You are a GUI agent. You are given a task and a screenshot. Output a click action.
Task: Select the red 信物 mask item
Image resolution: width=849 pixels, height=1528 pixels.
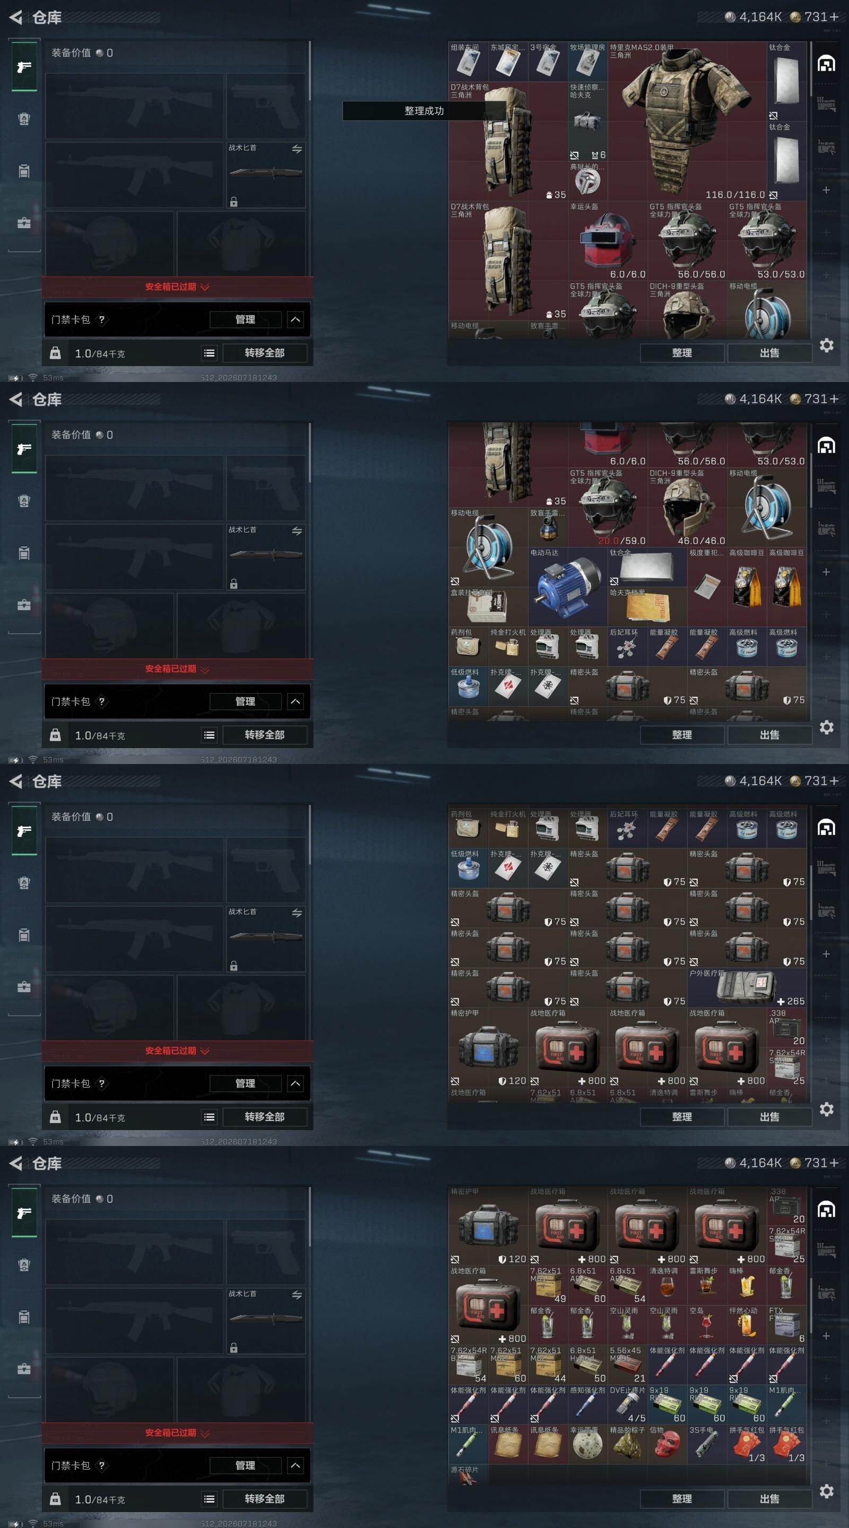tap(667, 1444)
